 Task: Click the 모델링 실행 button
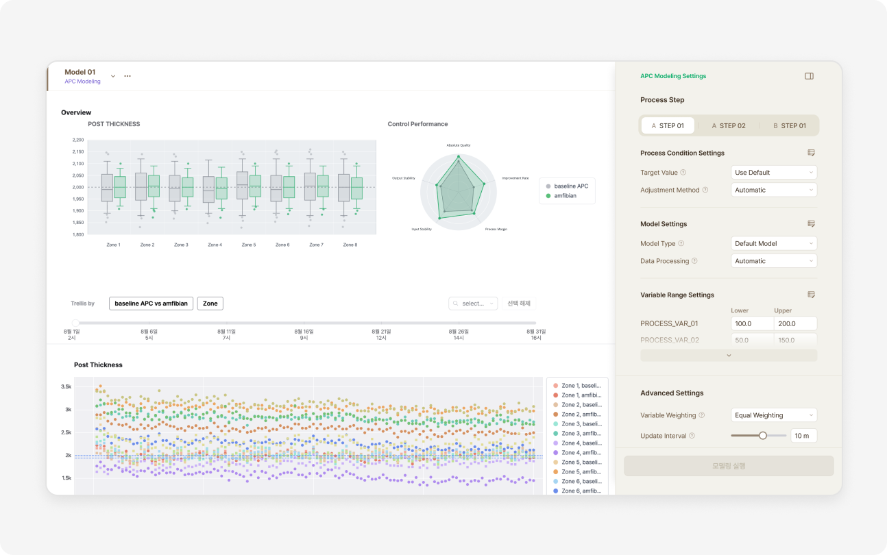click(729, 466)
